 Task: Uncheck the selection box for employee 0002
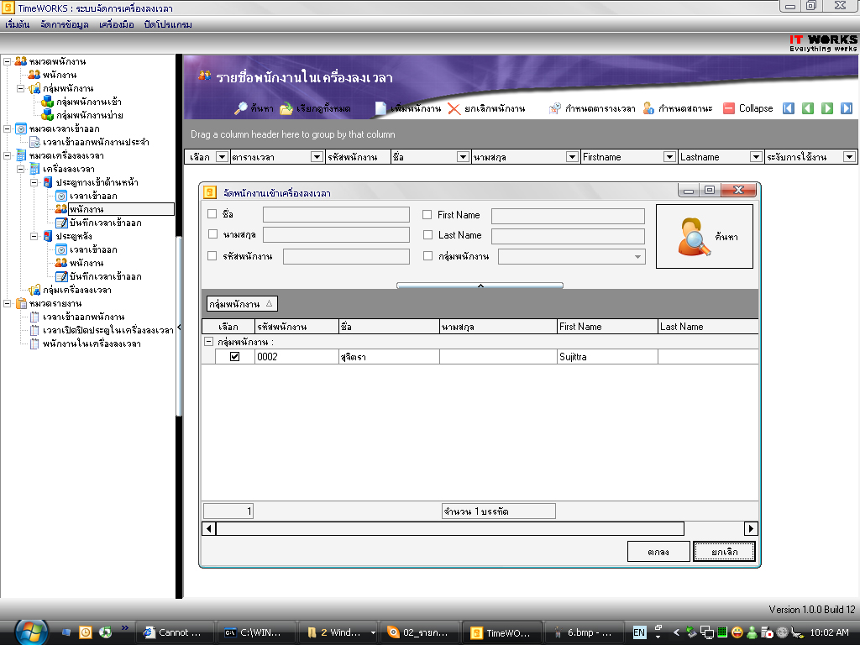pyautogui.click(x=235, y=357)
